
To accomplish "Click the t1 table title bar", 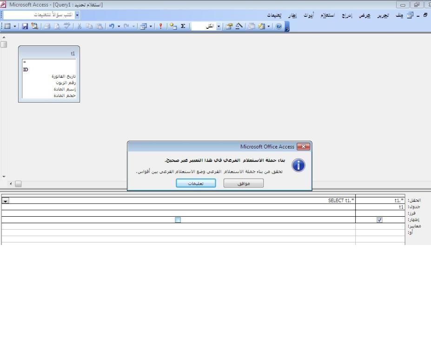I will [x=49, y=53].
